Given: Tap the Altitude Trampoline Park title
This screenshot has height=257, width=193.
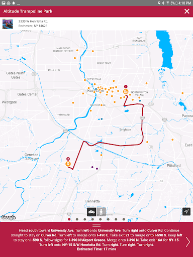Looking at the screenshot, I should point(28,11).
